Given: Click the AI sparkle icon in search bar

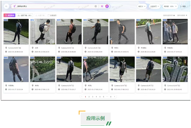Looking at the screenshot, I should point(15,6).
